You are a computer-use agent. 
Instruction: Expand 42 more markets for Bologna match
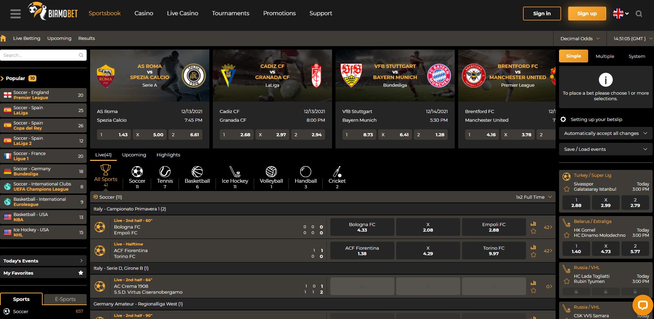tap(548, 227)
